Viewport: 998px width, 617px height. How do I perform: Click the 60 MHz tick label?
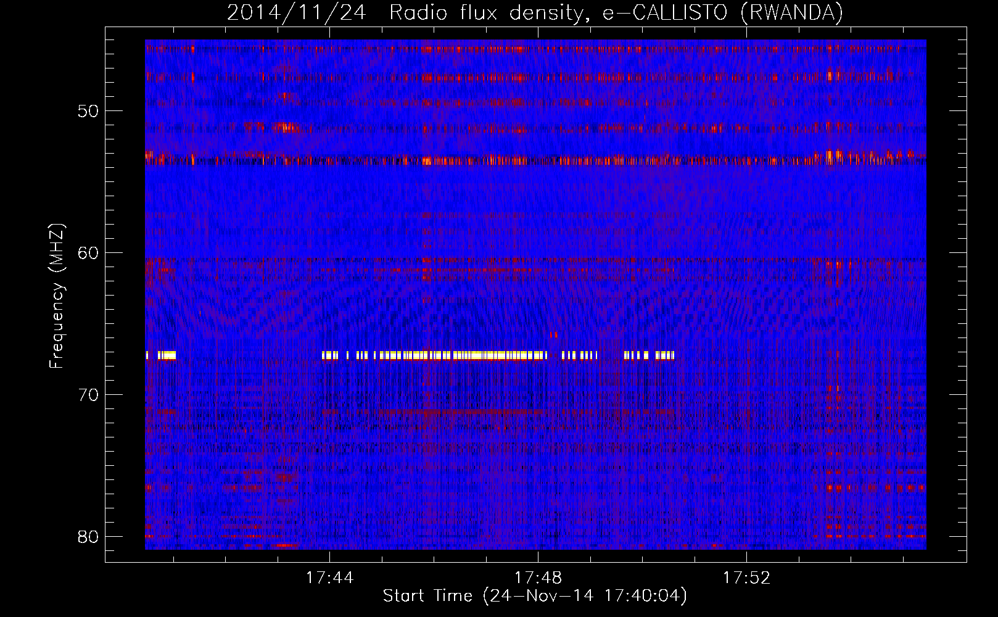[x=88, y=253]
